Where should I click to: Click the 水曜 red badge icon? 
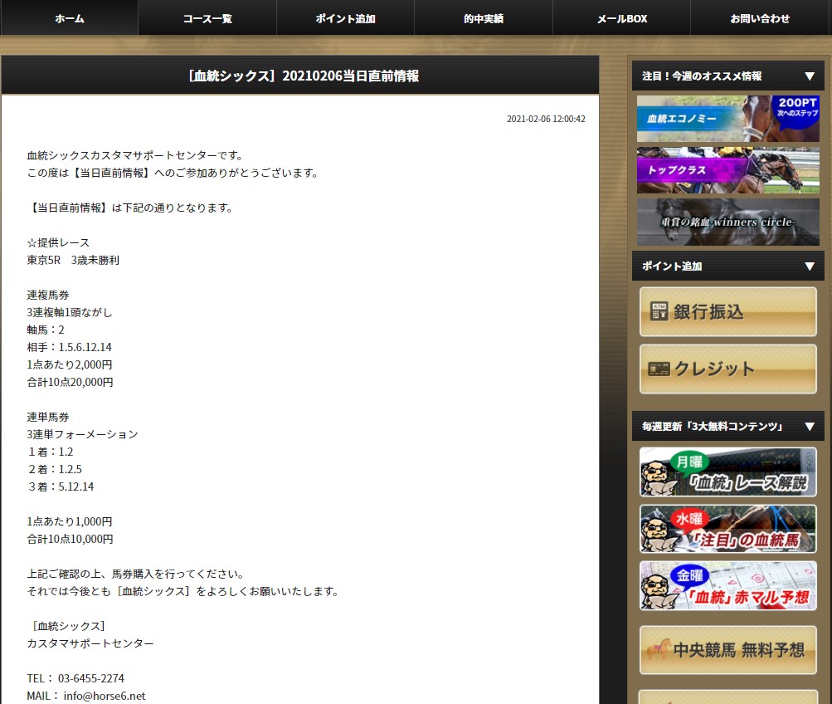pyautogui.click(x=689, y=519)
